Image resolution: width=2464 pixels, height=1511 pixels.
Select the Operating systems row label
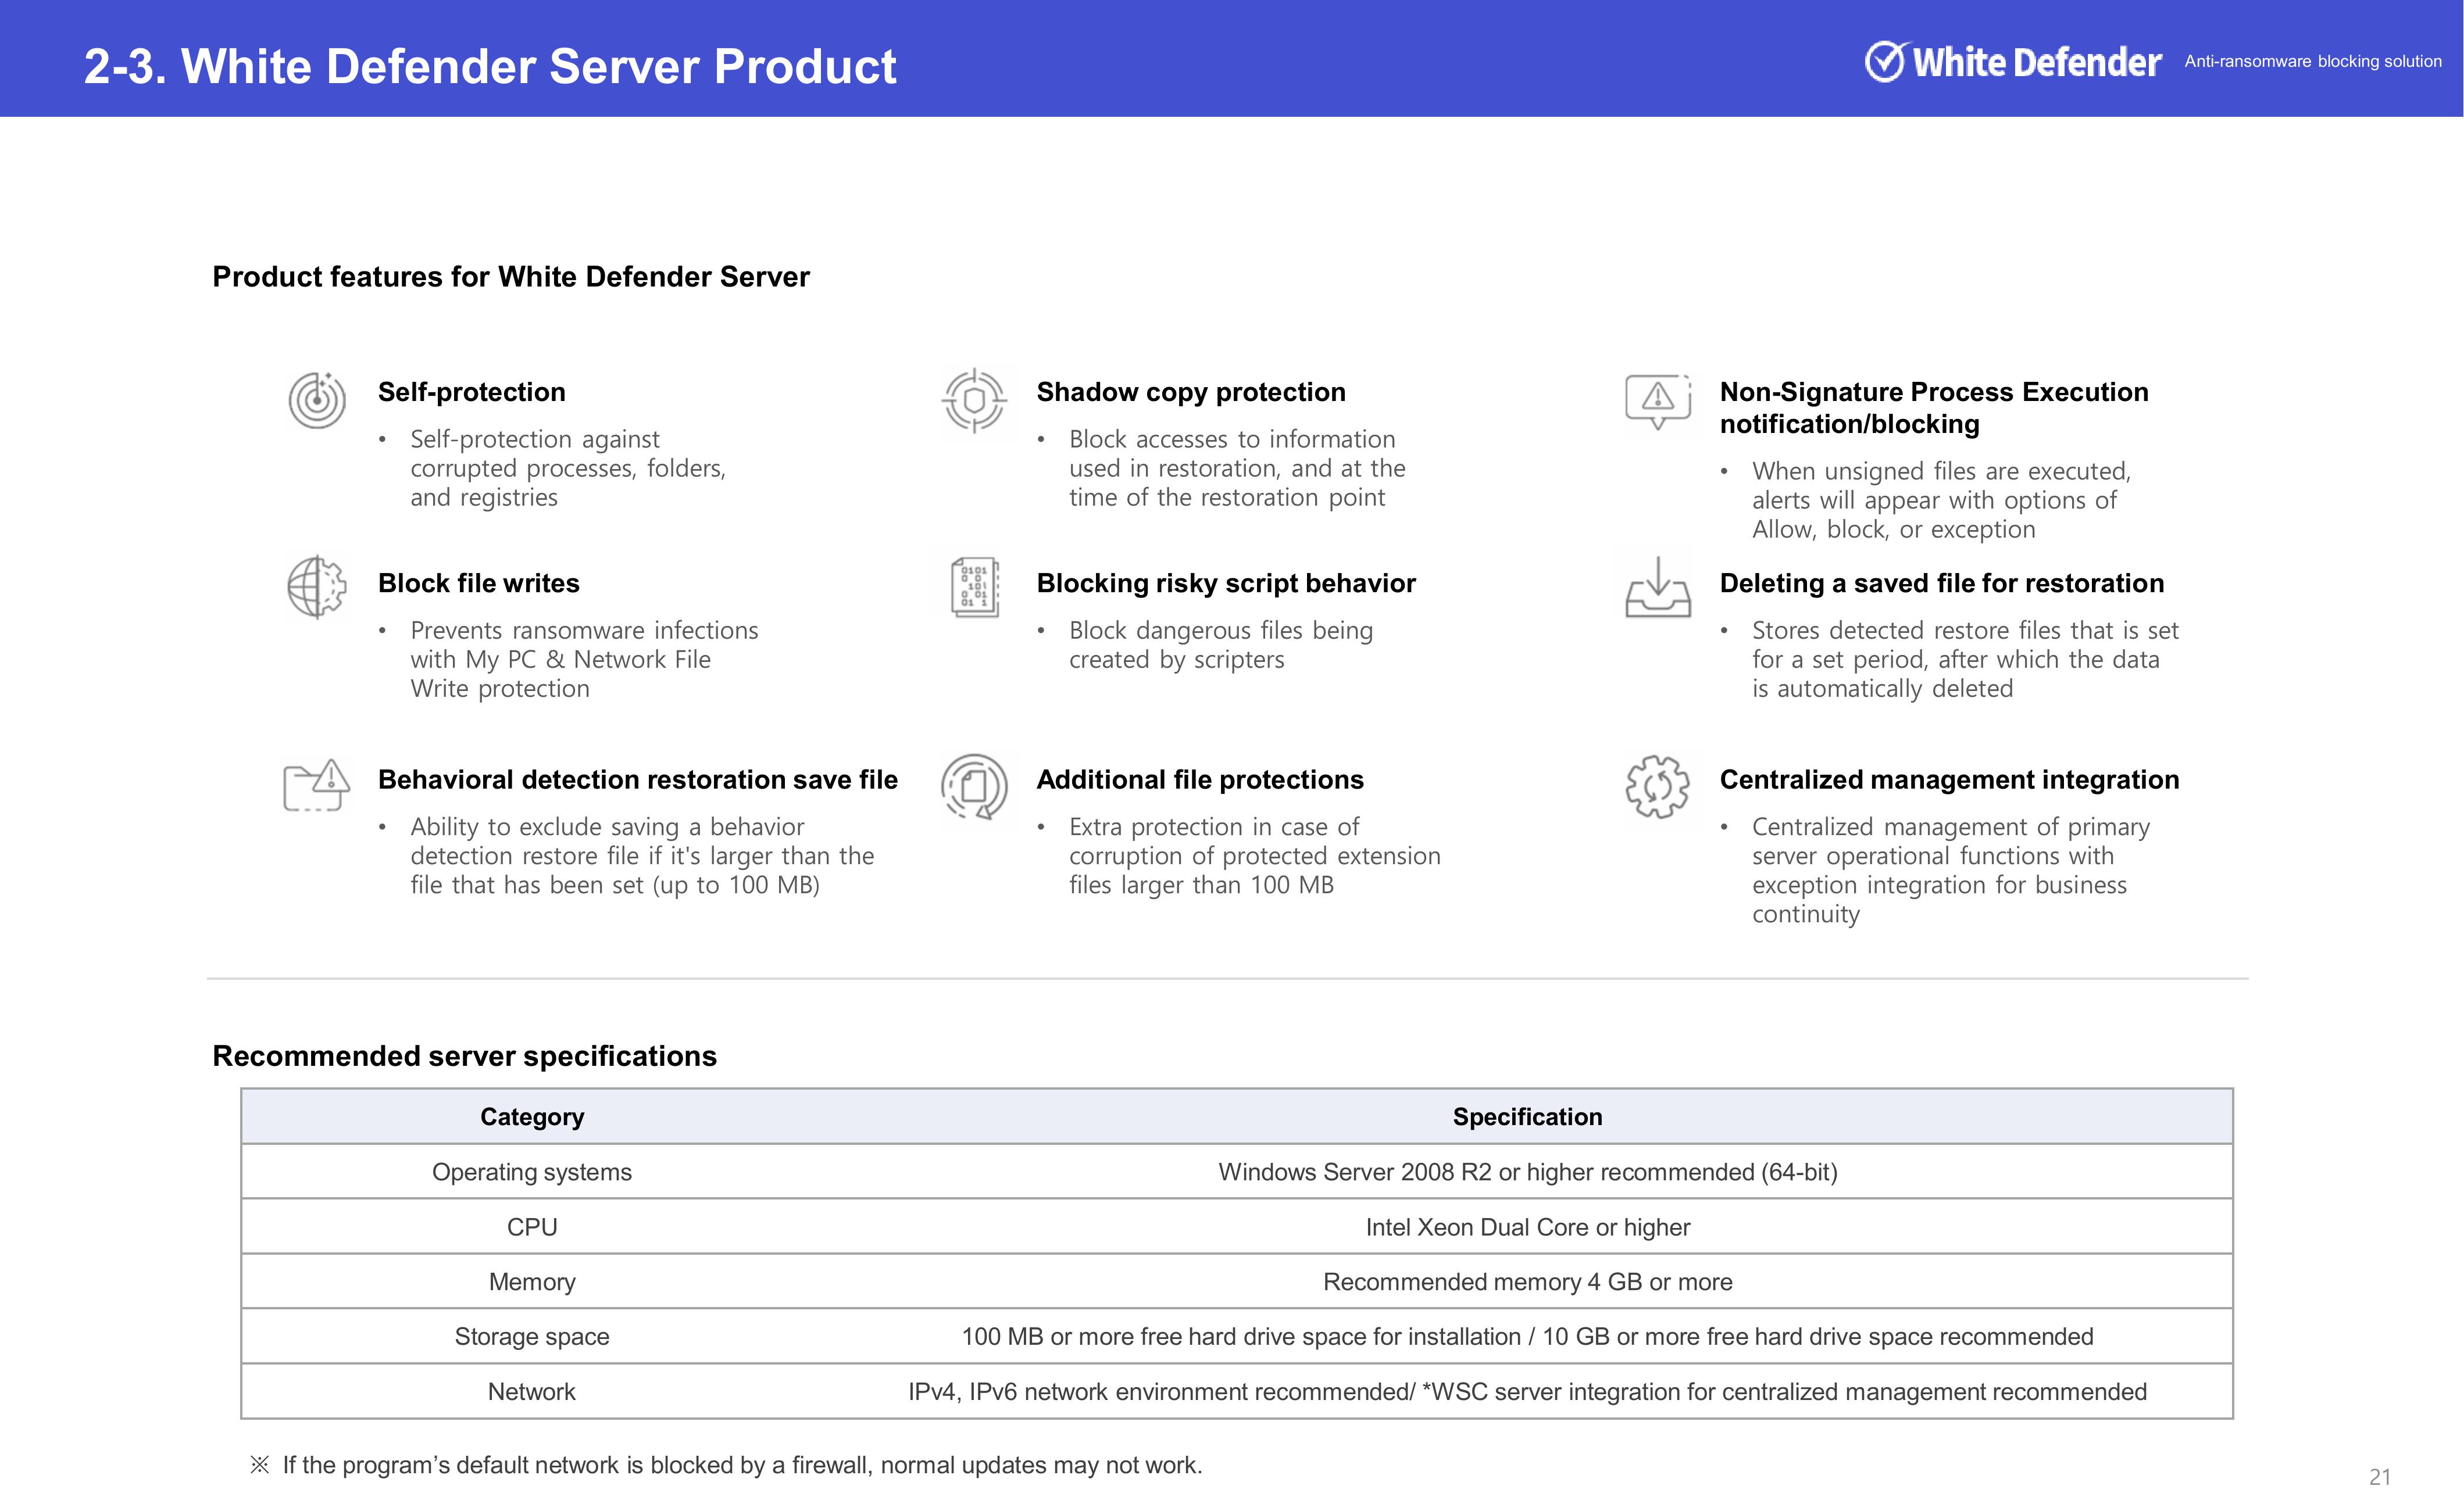(532, 1171)
